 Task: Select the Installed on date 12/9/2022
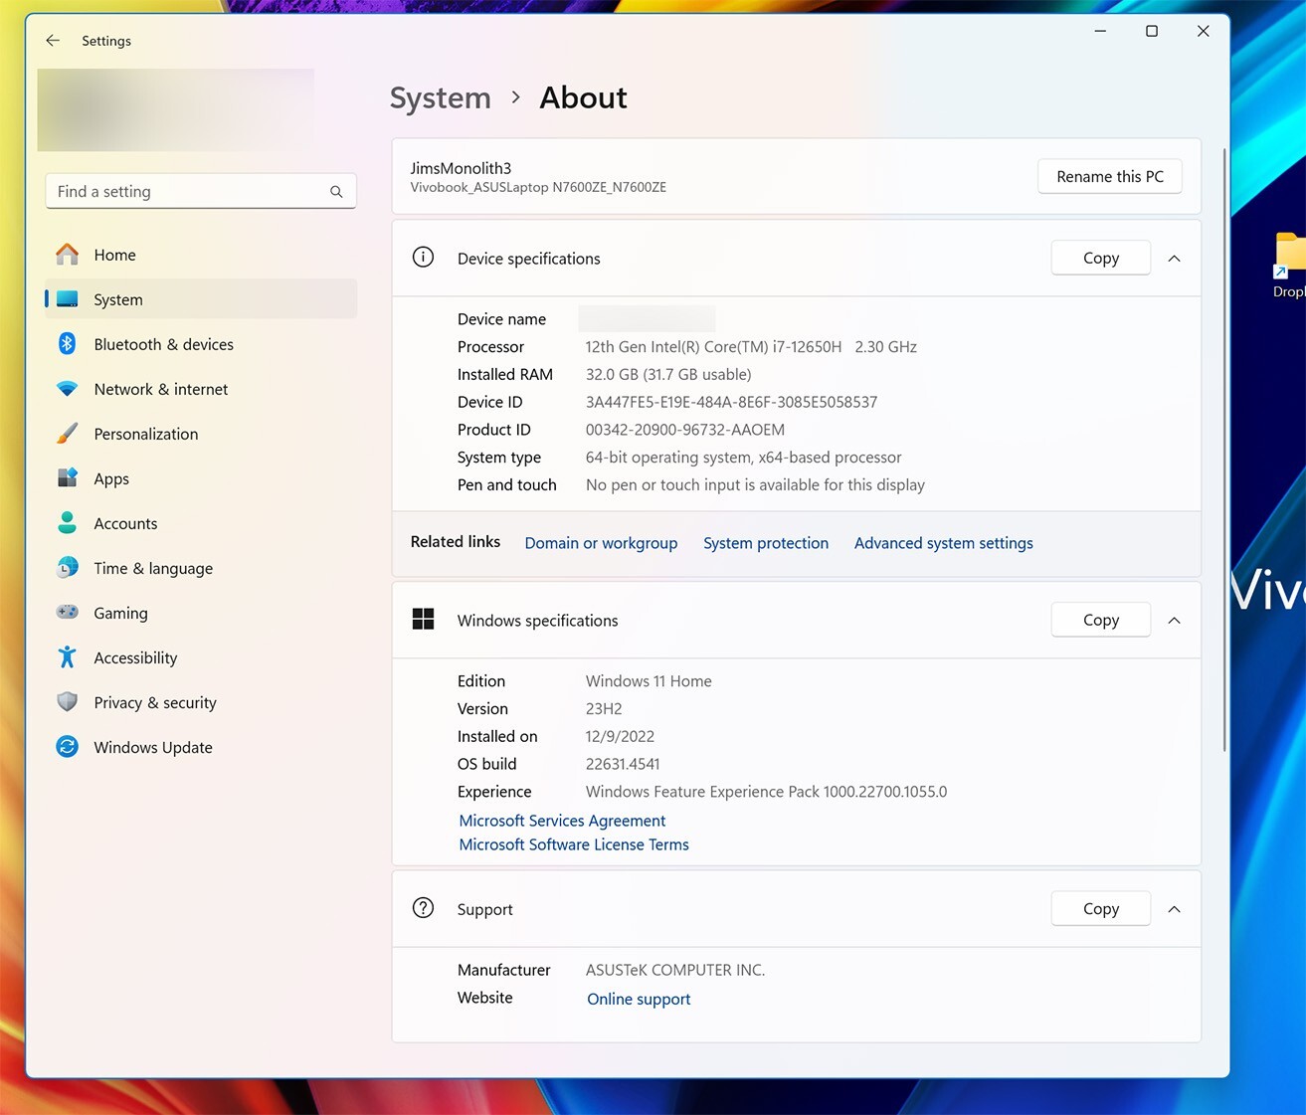620,736
